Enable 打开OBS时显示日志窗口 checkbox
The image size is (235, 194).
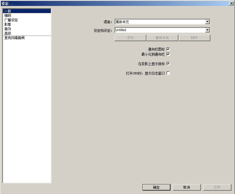point(168,73)
